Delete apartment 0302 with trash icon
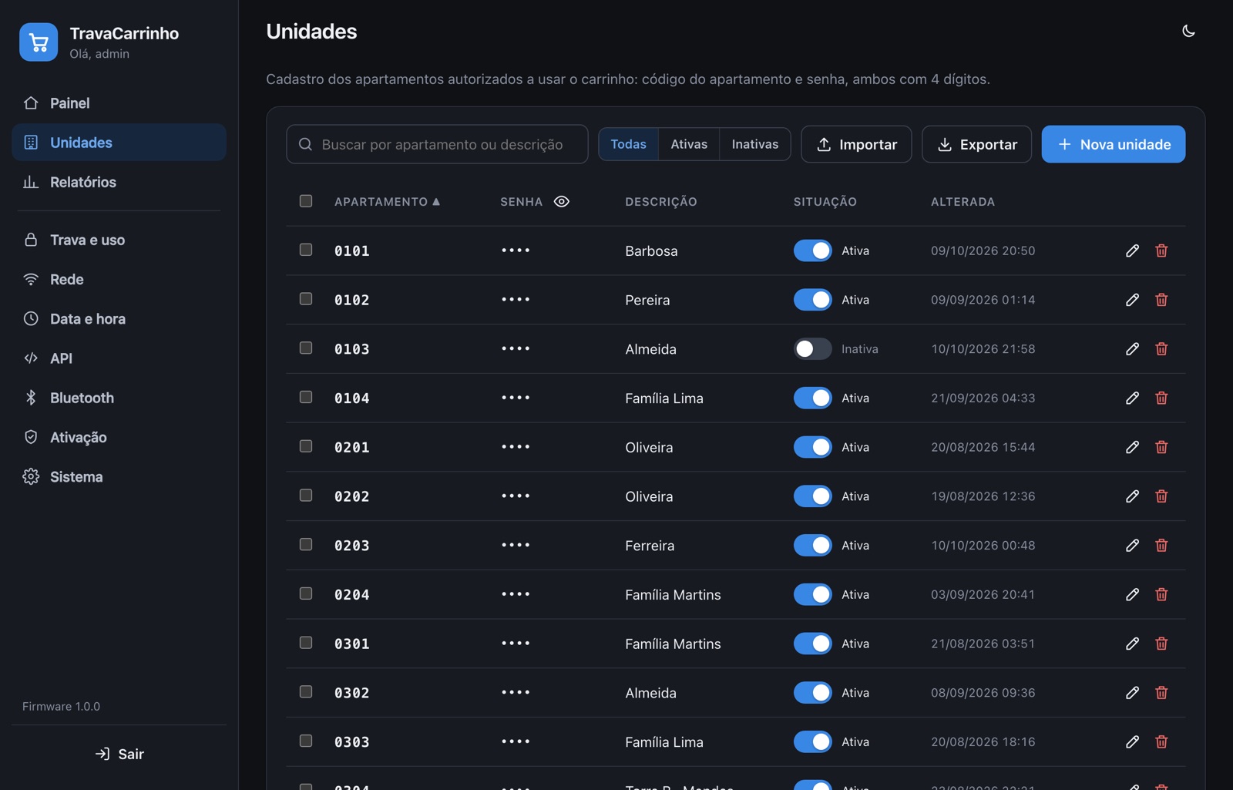1233x790 pixels. (1161, 693)
